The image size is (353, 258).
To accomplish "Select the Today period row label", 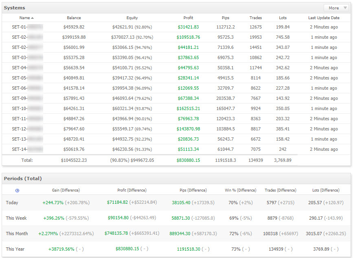I will click(12, 203).
